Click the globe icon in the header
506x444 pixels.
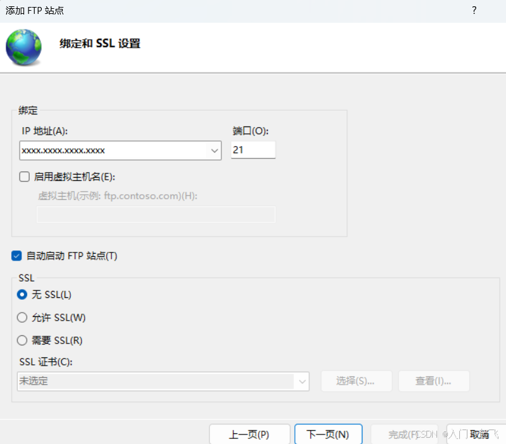point(23,47)
